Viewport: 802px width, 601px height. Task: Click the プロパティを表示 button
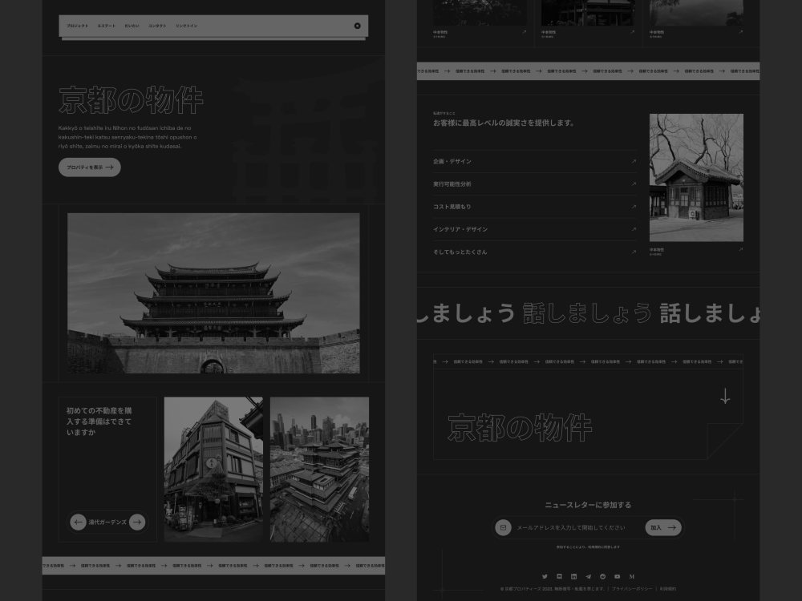coord(90,167)
